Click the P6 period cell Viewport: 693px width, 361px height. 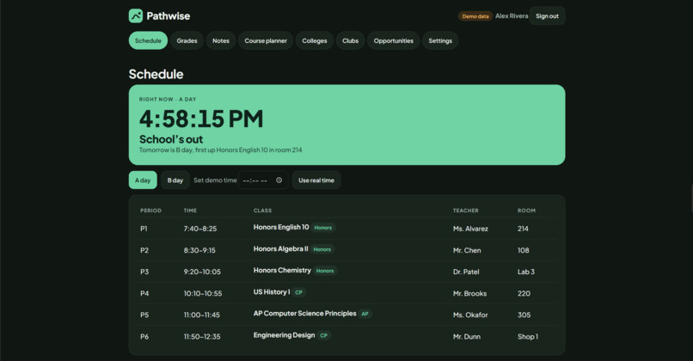point(144,337)
